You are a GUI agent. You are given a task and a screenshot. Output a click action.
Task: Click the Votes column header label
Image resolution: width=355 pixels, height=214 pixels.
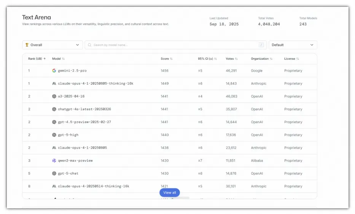(230, 59)
